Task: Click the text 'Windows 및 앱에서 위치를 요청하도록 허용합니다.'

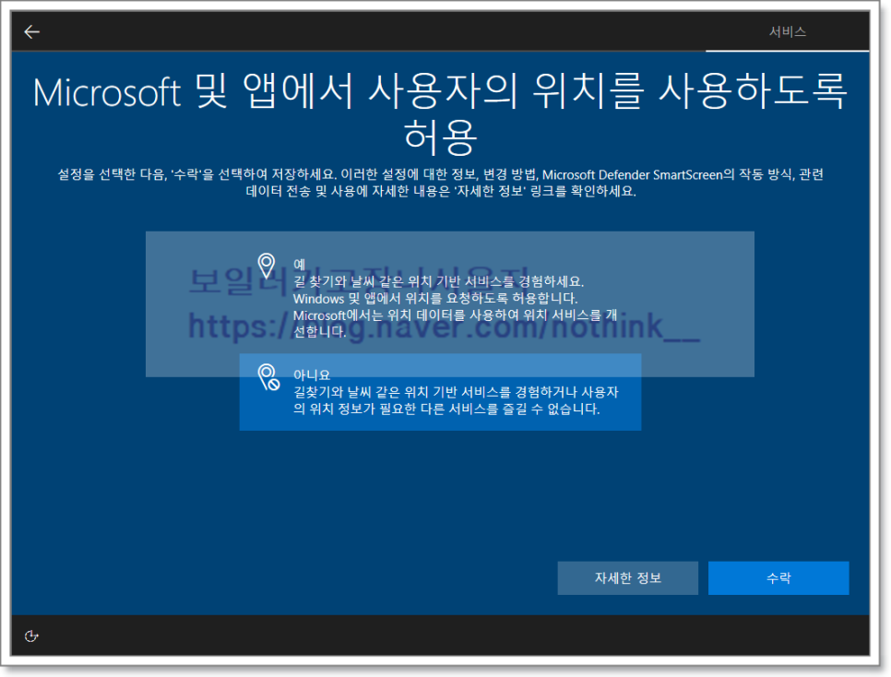Action: coord(435,299)
